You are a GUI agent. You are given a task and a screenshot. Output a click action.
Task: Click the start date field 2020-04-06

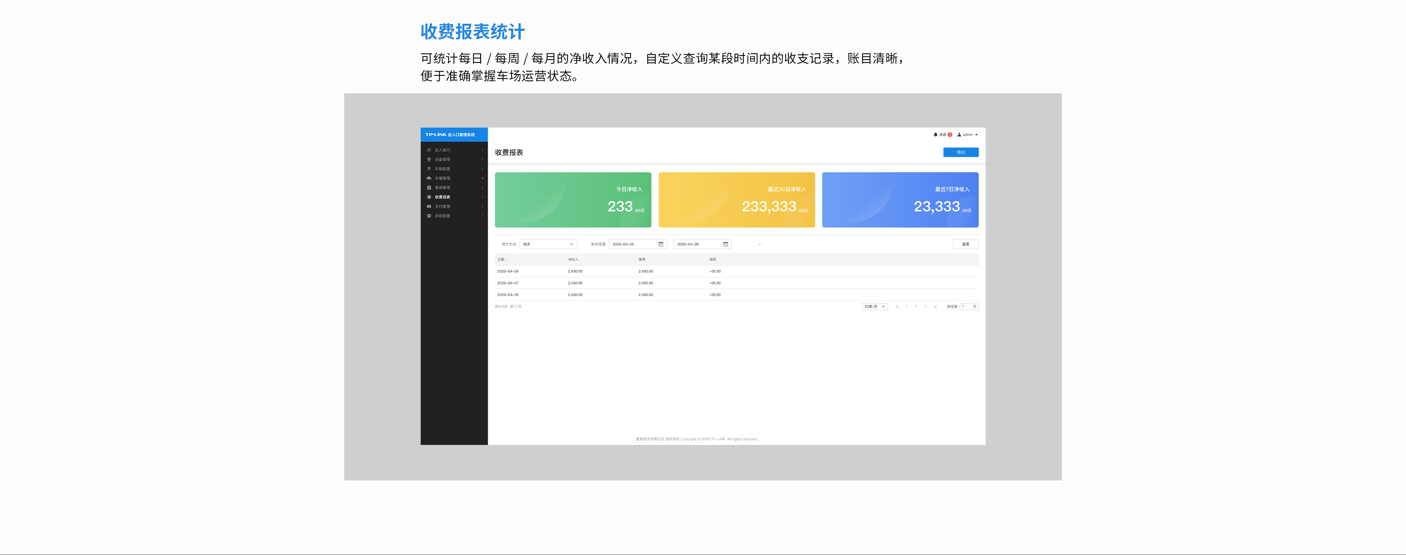point(637,244)
